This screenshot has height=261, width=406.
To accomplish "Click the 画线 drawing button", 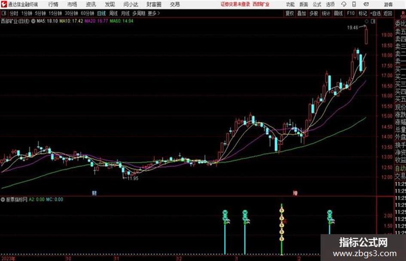I will (338, 13).
